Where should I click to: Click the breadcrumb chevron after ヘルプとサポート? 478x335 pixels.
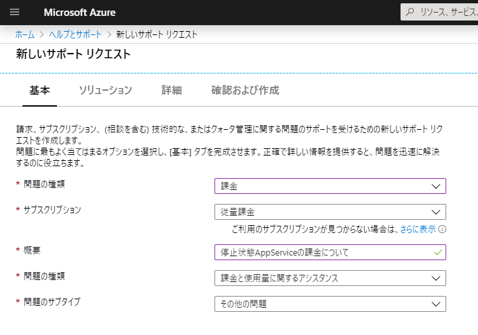click(x=109, y=34)
